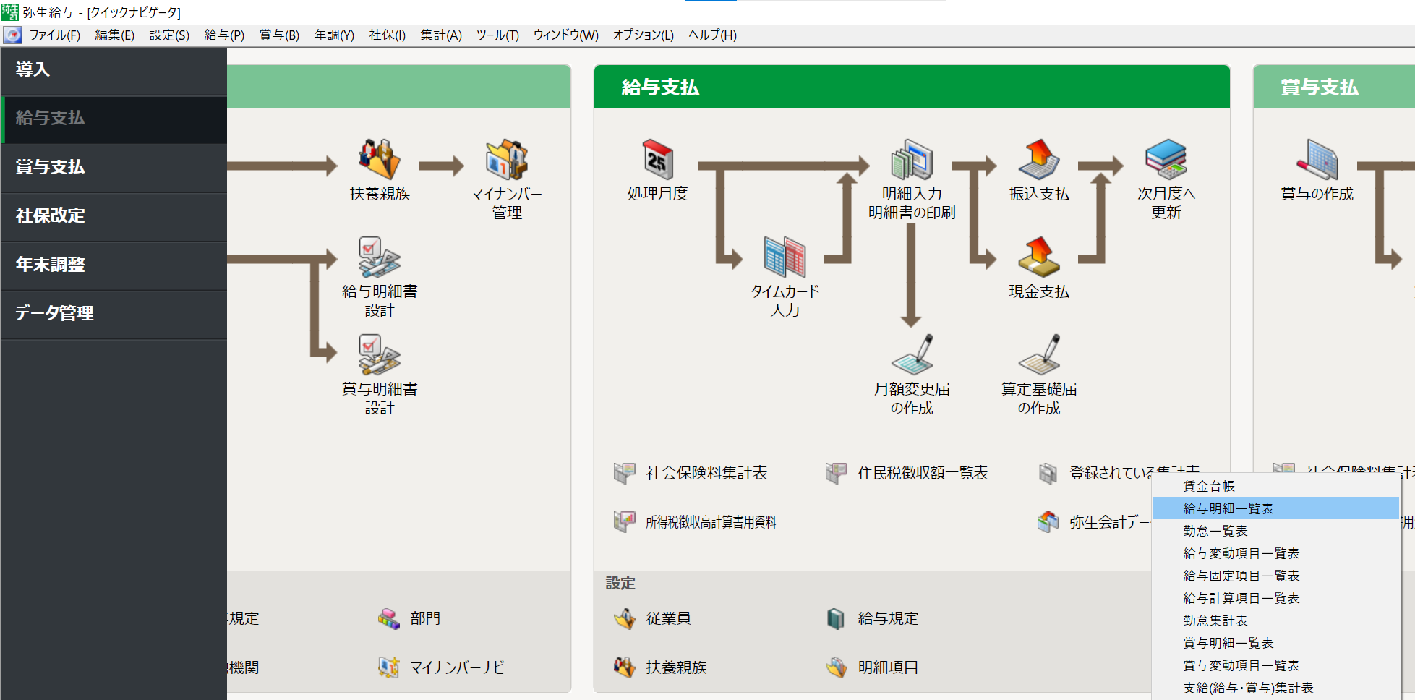Image resolution: width=1415 pixels, height=700 pixels.
Task: Click the 従業員 settings link
Action: click(x=667, y=618)
